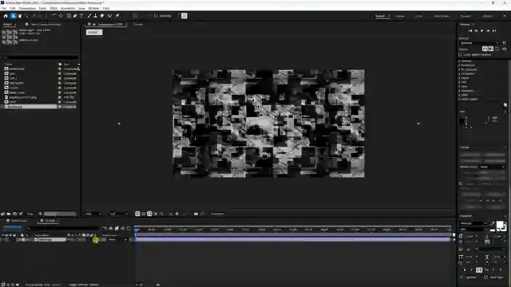Click the timeline current time indicator
Image resolution: width=511 pixels, height=287 pixels.
[137, 230]
